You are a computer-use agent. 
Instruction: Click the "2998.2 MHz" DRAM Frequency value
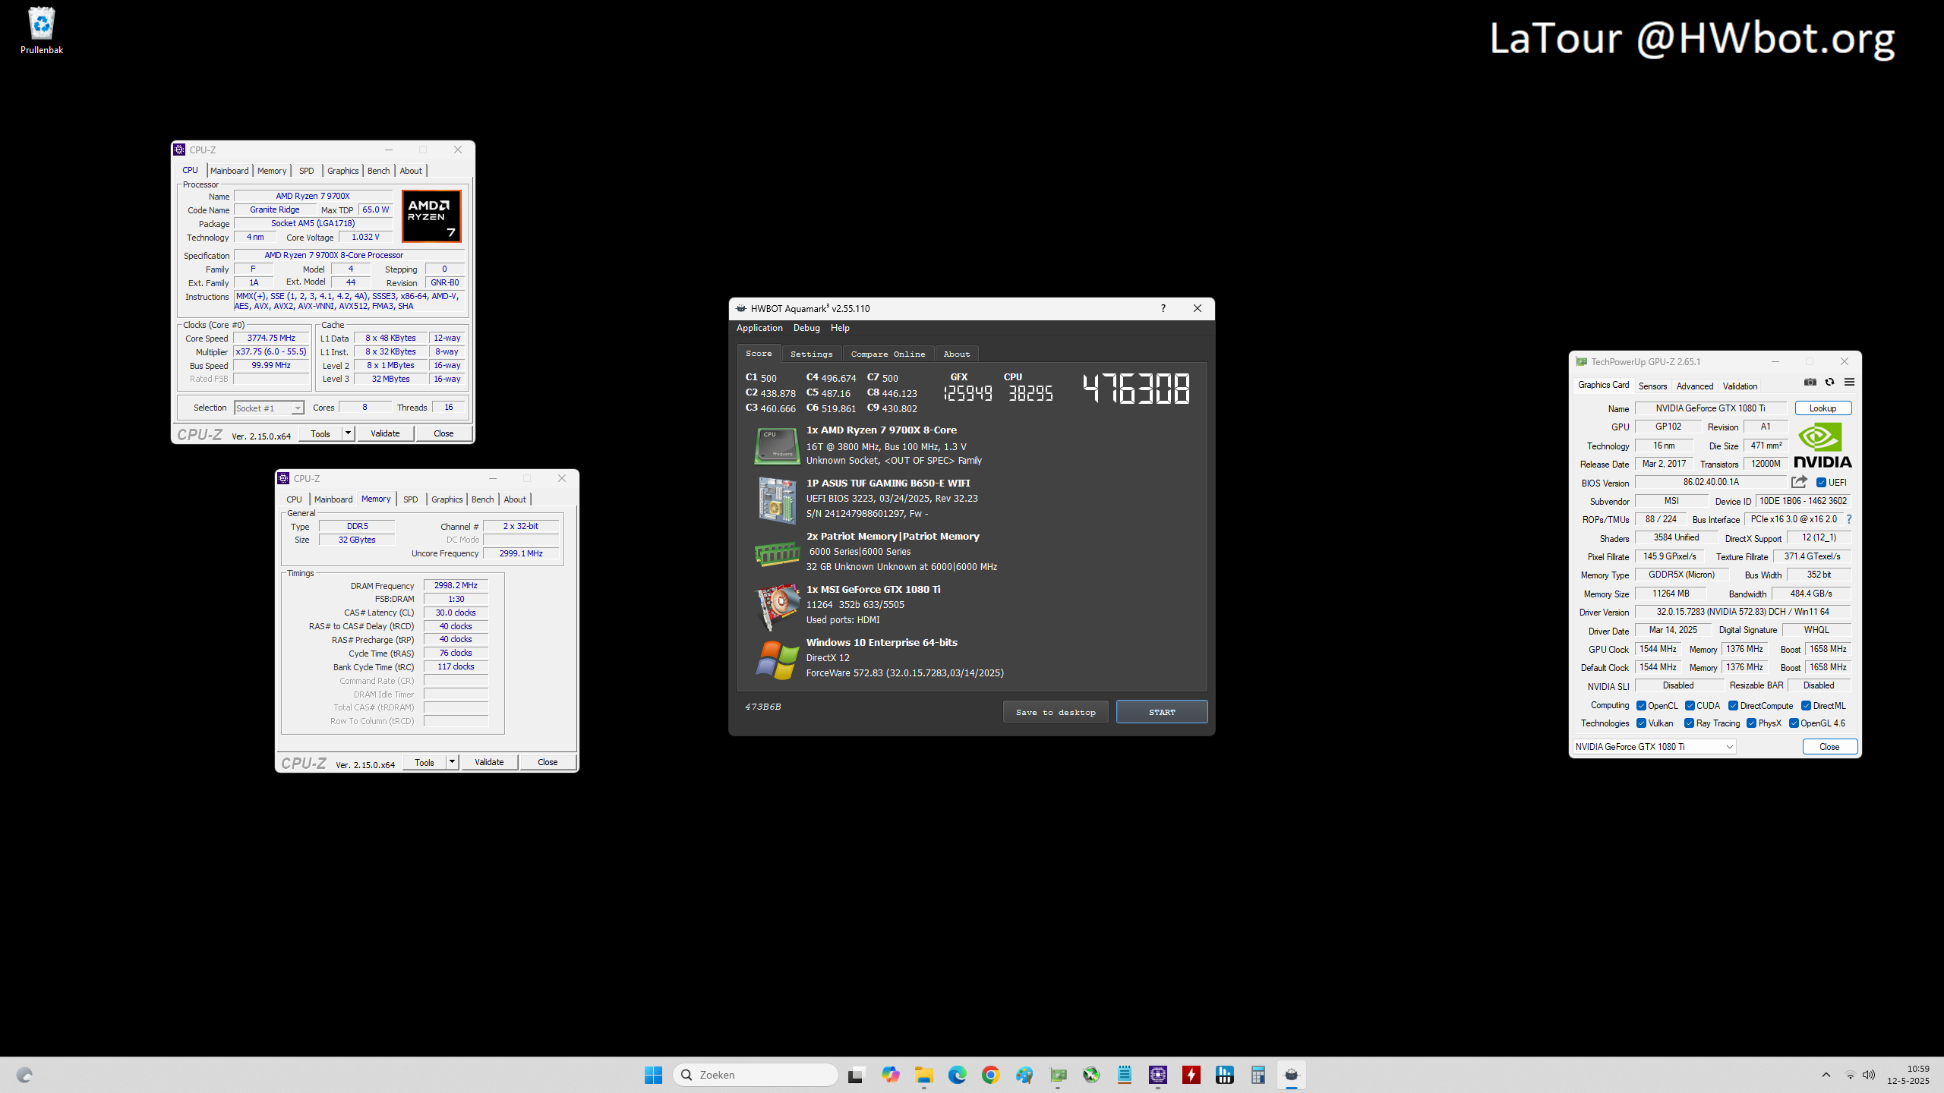coord(456,585)
